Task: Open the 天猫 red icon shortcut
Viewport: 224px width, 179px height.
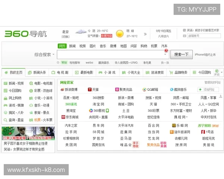Action: pyautogui.click(x=90, y=89)
